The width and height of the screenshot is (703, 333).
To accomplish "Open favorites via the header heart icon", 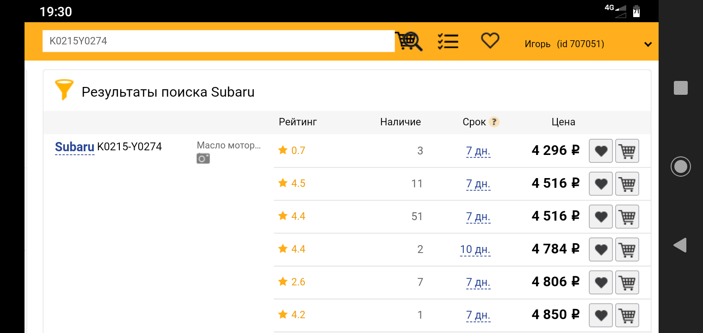I will pyautogui.click(x=490, y=41).
